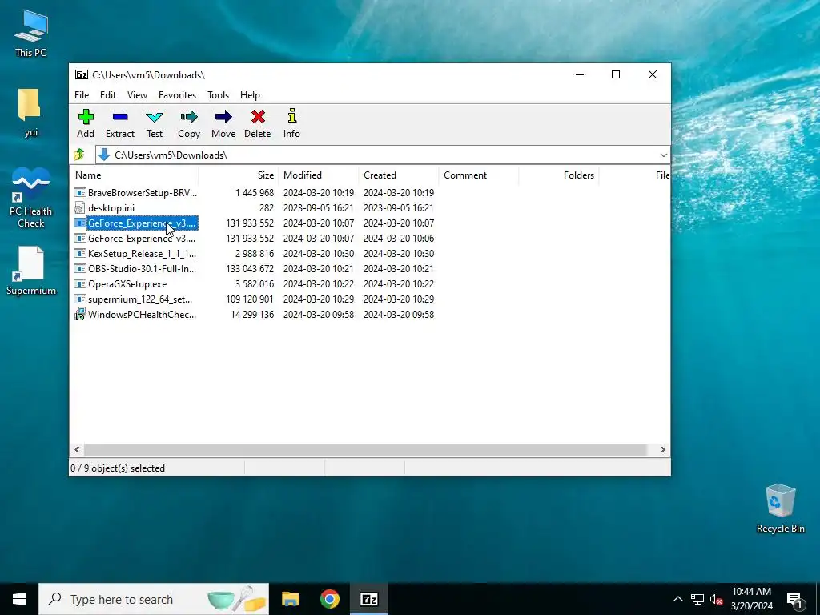Select the OperaGXSetup.exe file icon
The image size is (820, 615).
coord(79,284)
